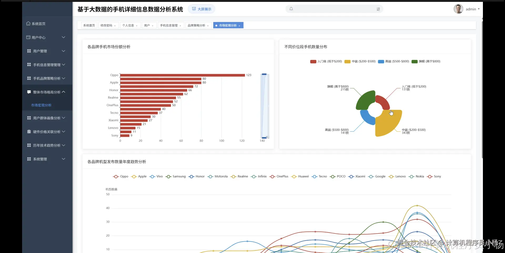Toggle 旗舰 (高于$800) legend series
The image size is (505, 253).
click(426, 61)
